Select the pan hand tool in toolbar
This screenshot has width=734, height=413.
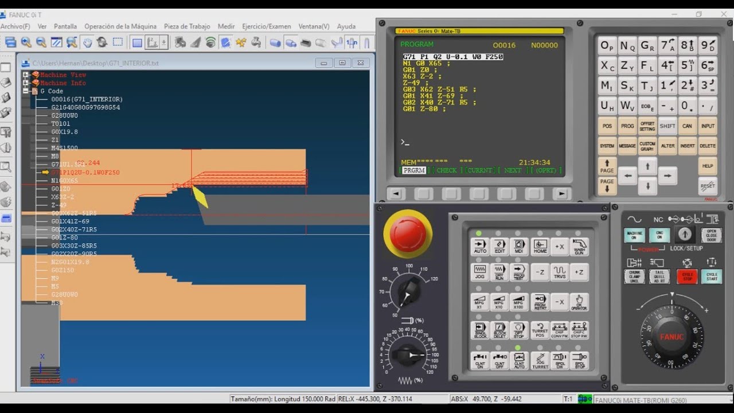click(87, 42)
